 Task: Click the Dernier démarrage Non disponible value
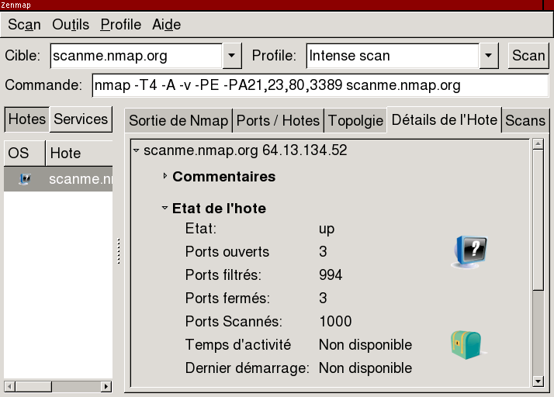(x=365, y=368)
